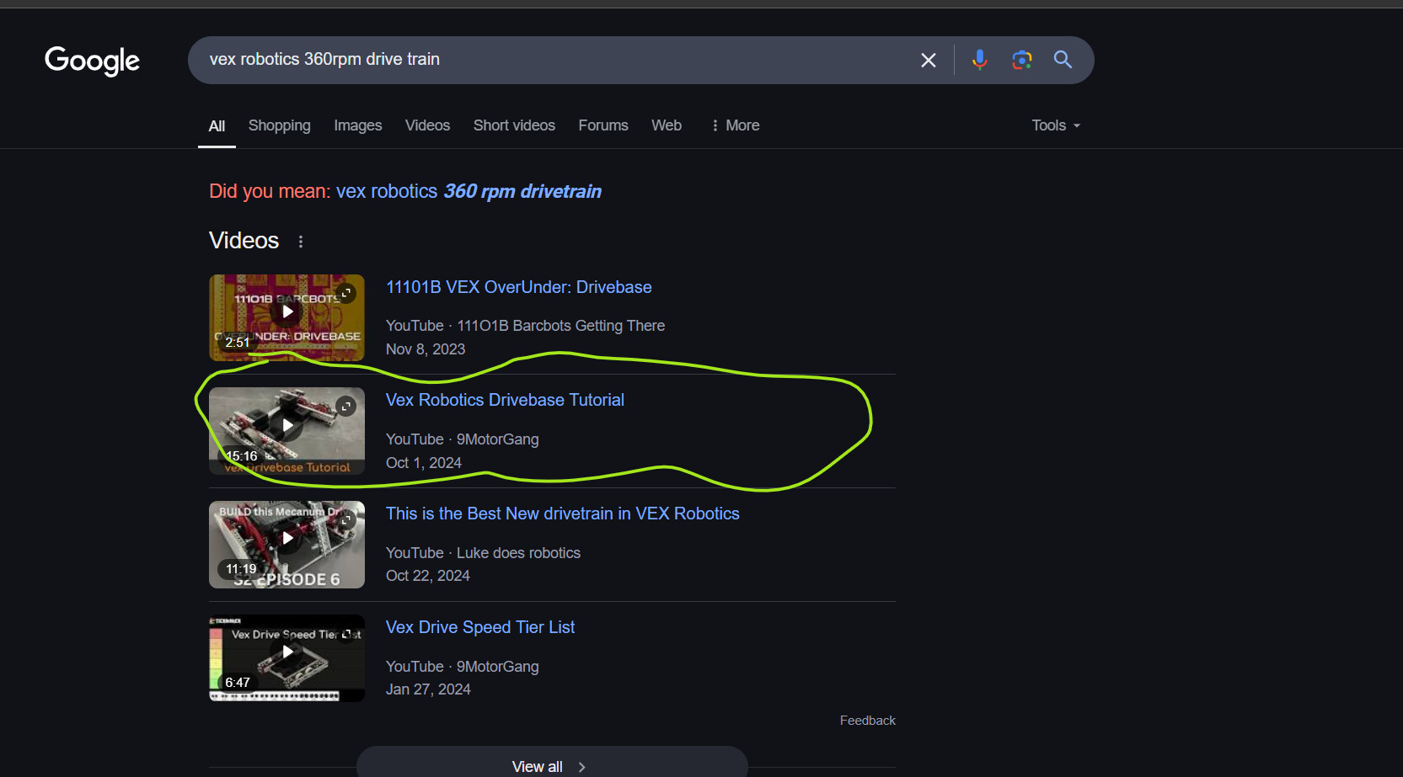1403x777 pixels.
Task: Click the magnifying glass search button
Action: click(x=1063, y=60)
